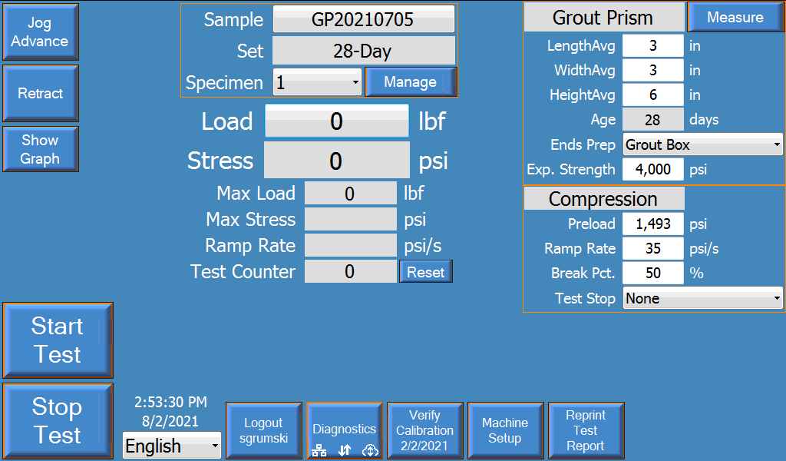
Task: Change the language dropdown set to English
Action: pos(172,446)
